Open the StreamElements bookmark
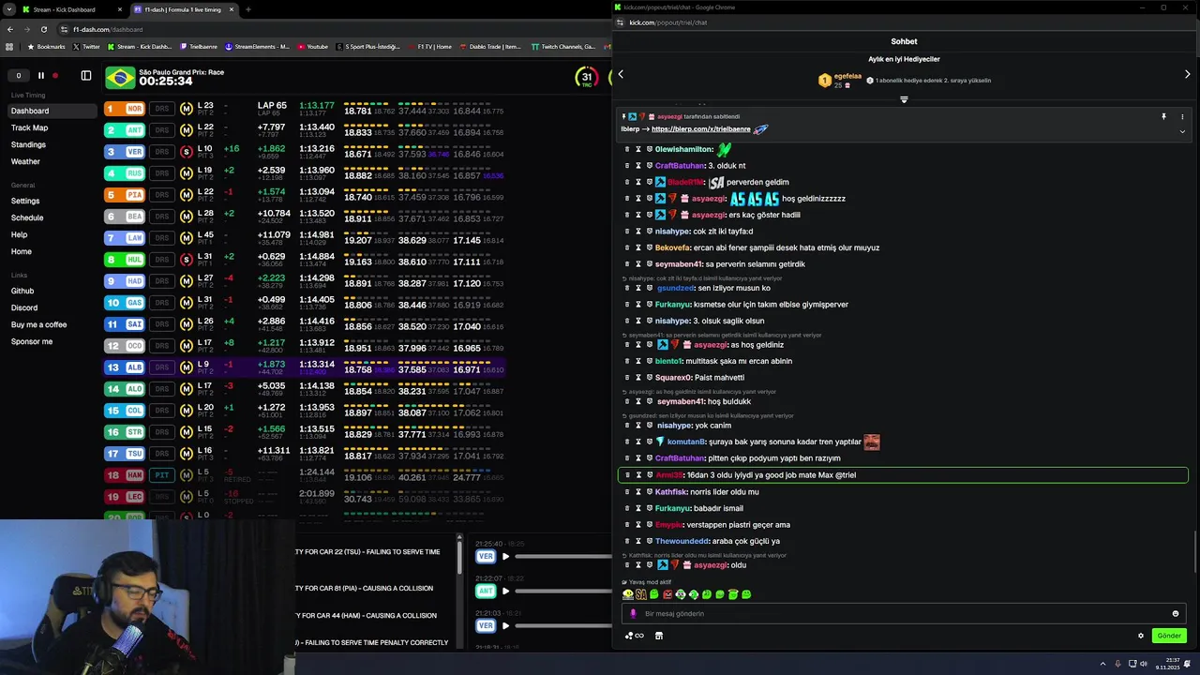 257,46
